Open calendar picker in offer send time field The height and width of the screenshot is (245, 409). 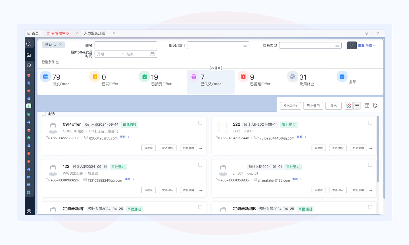click(x=153, y=54)
